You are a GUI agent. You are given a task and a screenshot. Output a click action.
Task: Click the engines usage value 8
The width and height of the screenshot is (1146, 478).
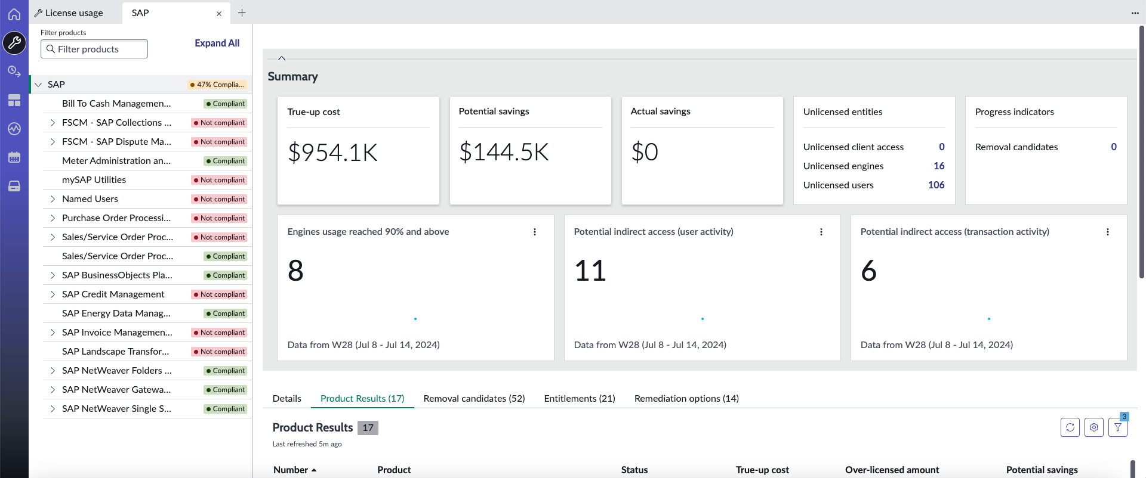[x=295, y=271]
